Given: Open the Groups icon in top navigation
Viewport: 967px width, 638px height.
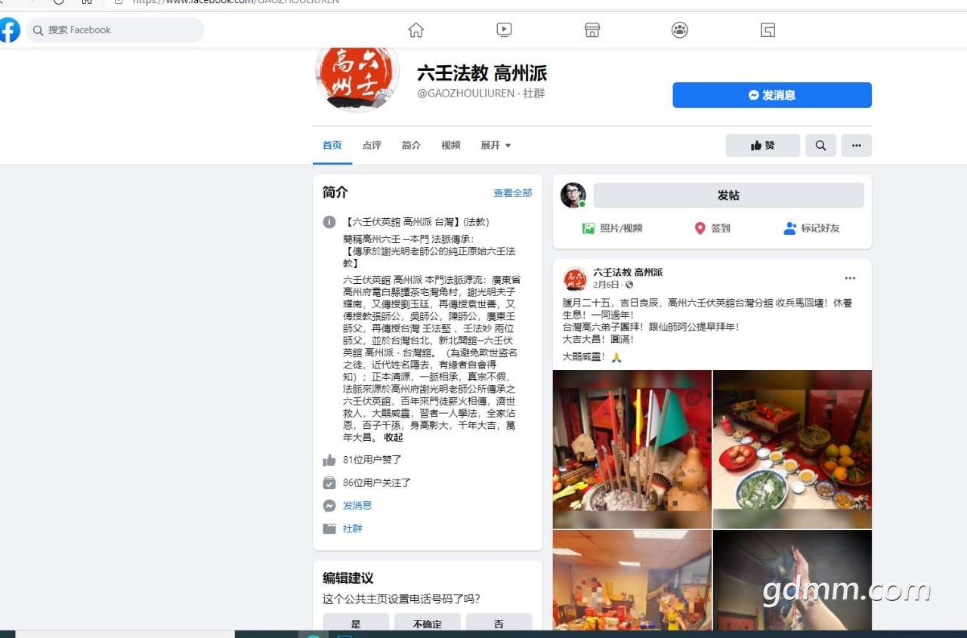Looking at the screenshot, I should click(680, 30).
